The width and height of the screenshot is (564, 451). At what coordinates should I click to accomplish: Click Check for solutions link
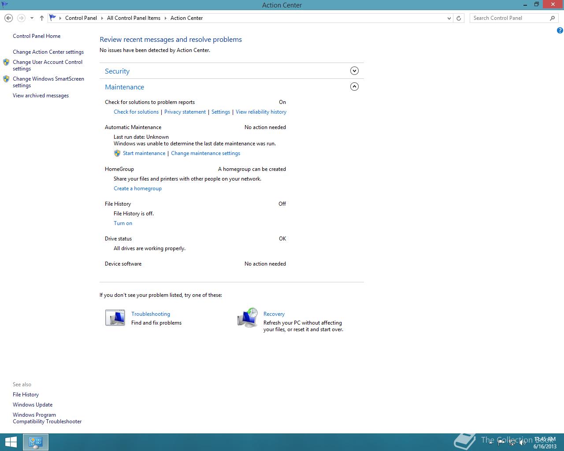(x=136, y=112)
